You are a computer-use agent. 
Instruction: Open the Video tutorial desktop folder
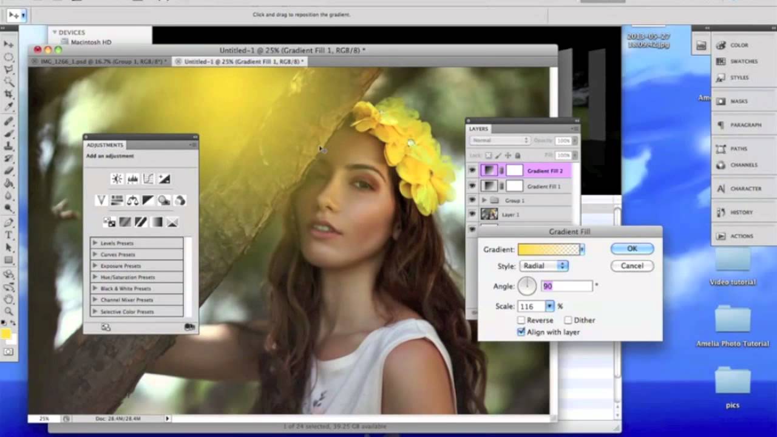733,266
